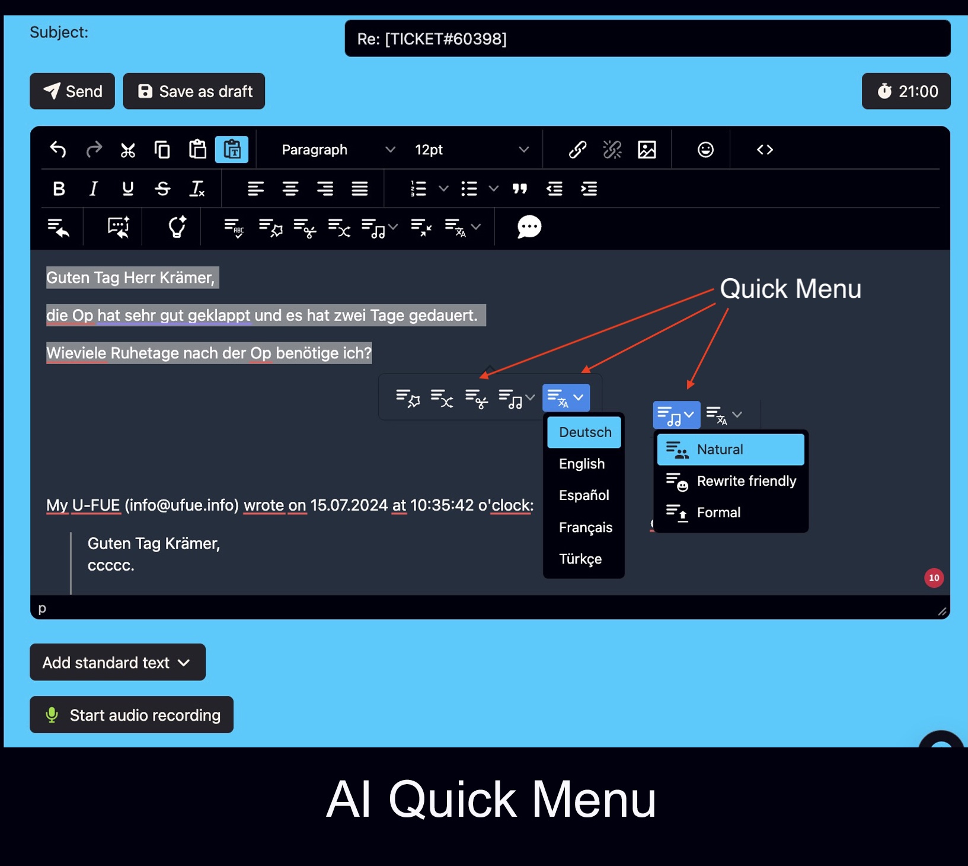The height and width of the screenshot is (866, 968).
Task: Justify text alignment
Action: coord(360,189)
